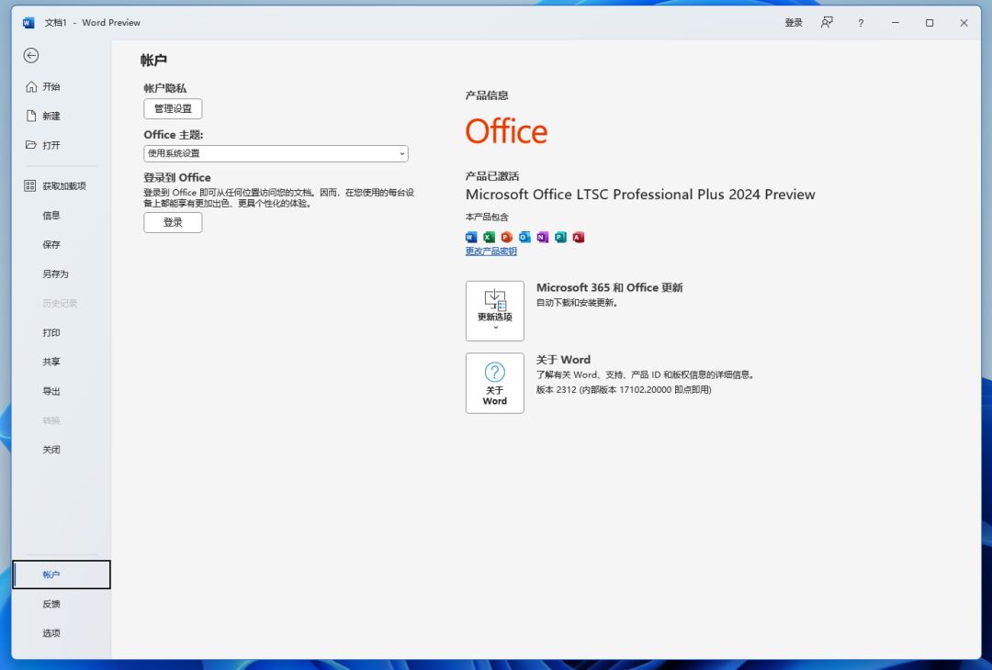Screen dimensions: 992x670
Task: Select the PowerPoint icon under 本产品包含
Action: point(507,237)
